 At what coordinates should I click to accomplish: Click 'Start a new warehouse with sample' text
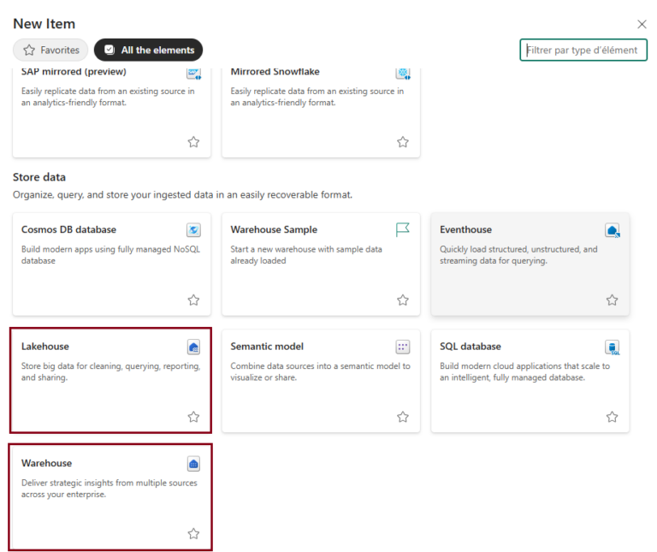[x=306, y=255]
